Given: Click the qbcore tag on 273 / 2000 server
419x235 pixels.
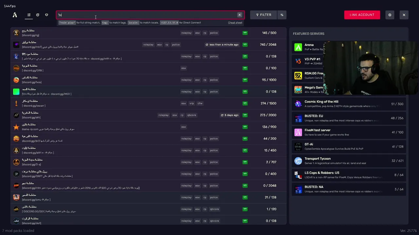Looking at the screenshot, I should tap(191, 115).
